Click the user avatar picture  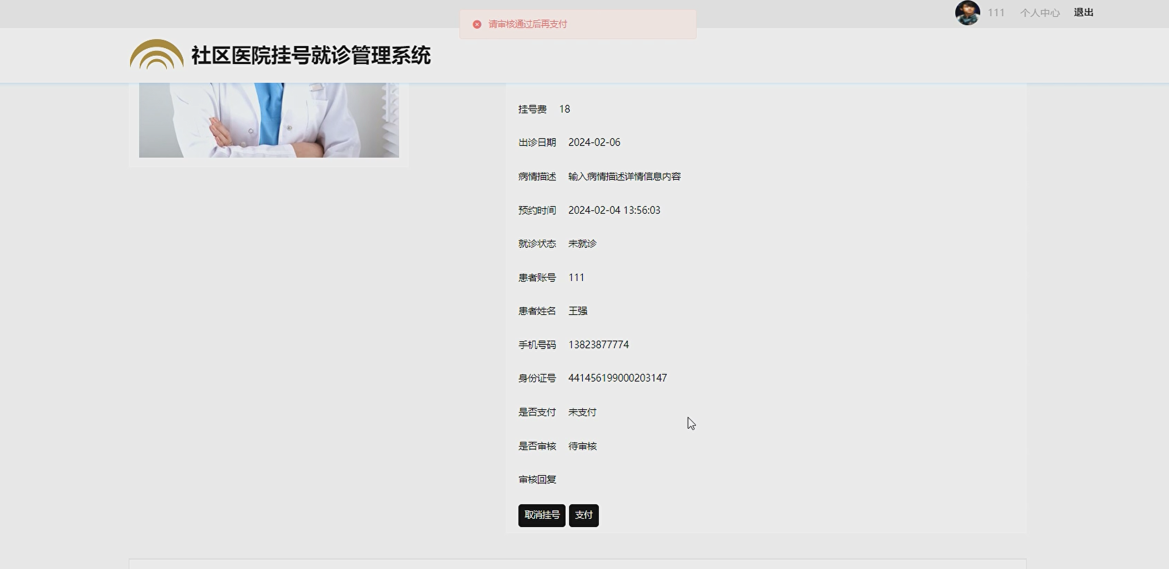coord(967,13)
